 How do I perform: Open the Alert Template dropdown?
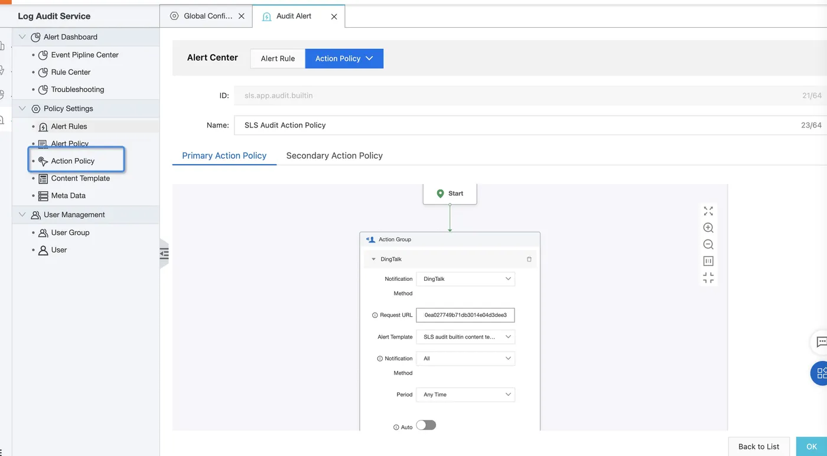(x=465, y=337)
